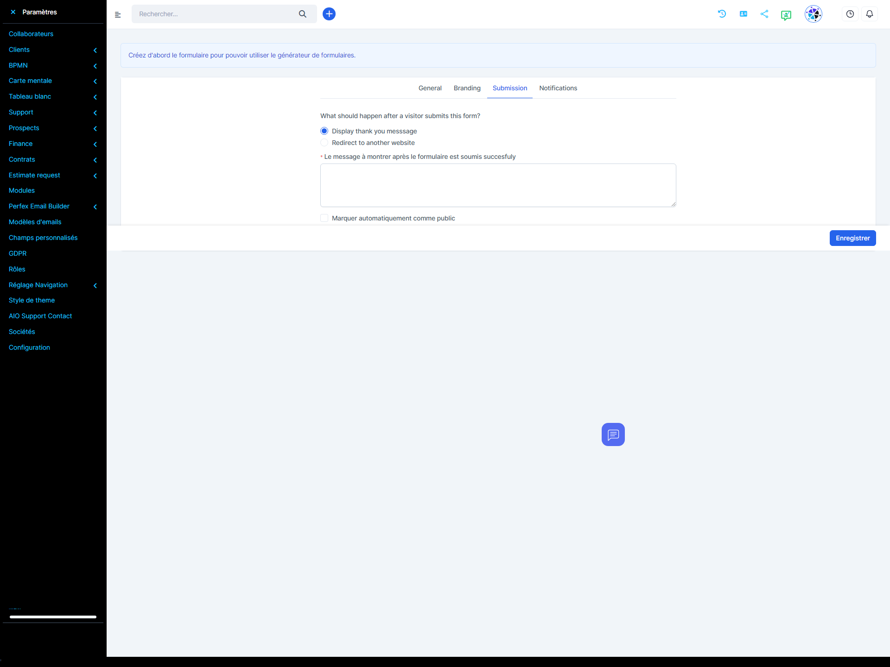890x667 pixels.
Task: Select the Display thank you message radio button
Action: click(324, 131)
